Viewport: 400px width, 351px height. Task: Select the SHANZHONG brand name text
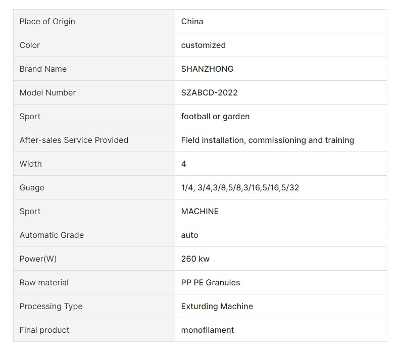[207, 69]
